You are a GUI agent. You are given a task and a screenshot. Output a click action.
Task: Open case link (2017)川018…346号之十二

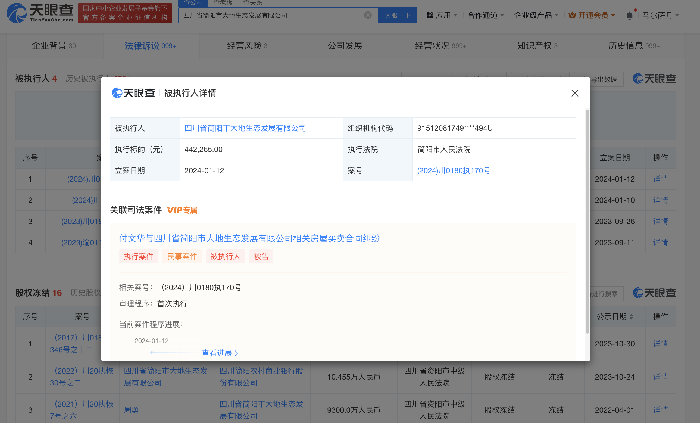click(76, 344)
